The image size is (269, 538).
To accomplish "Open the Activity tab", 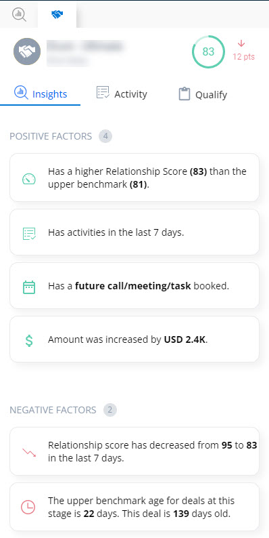I will pyautogui.click(x=122, y=94).
